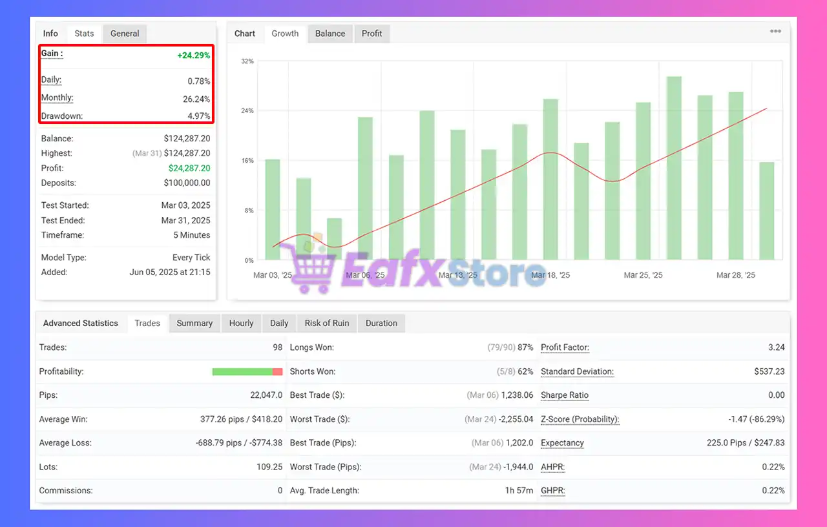Show the Balance chart tab
Viewport: 827px width, 527px height.
coord(330,34)
